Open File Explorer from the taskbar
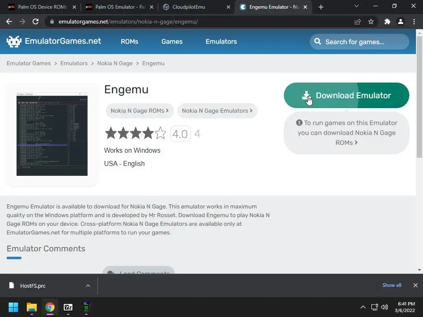Viewport: 423px width, 317px height. pyautogui.click(x=31, y=307)
